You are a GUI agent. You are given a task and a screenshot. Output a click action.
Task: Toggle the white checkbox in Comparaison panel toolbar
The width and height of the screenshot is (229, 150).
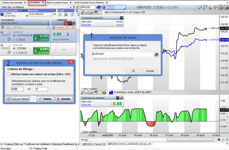pos(100,12)
